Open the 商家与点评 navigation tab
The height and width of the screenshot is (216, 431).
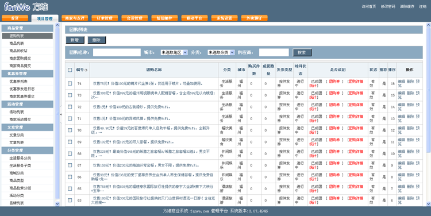click(75, 18)
